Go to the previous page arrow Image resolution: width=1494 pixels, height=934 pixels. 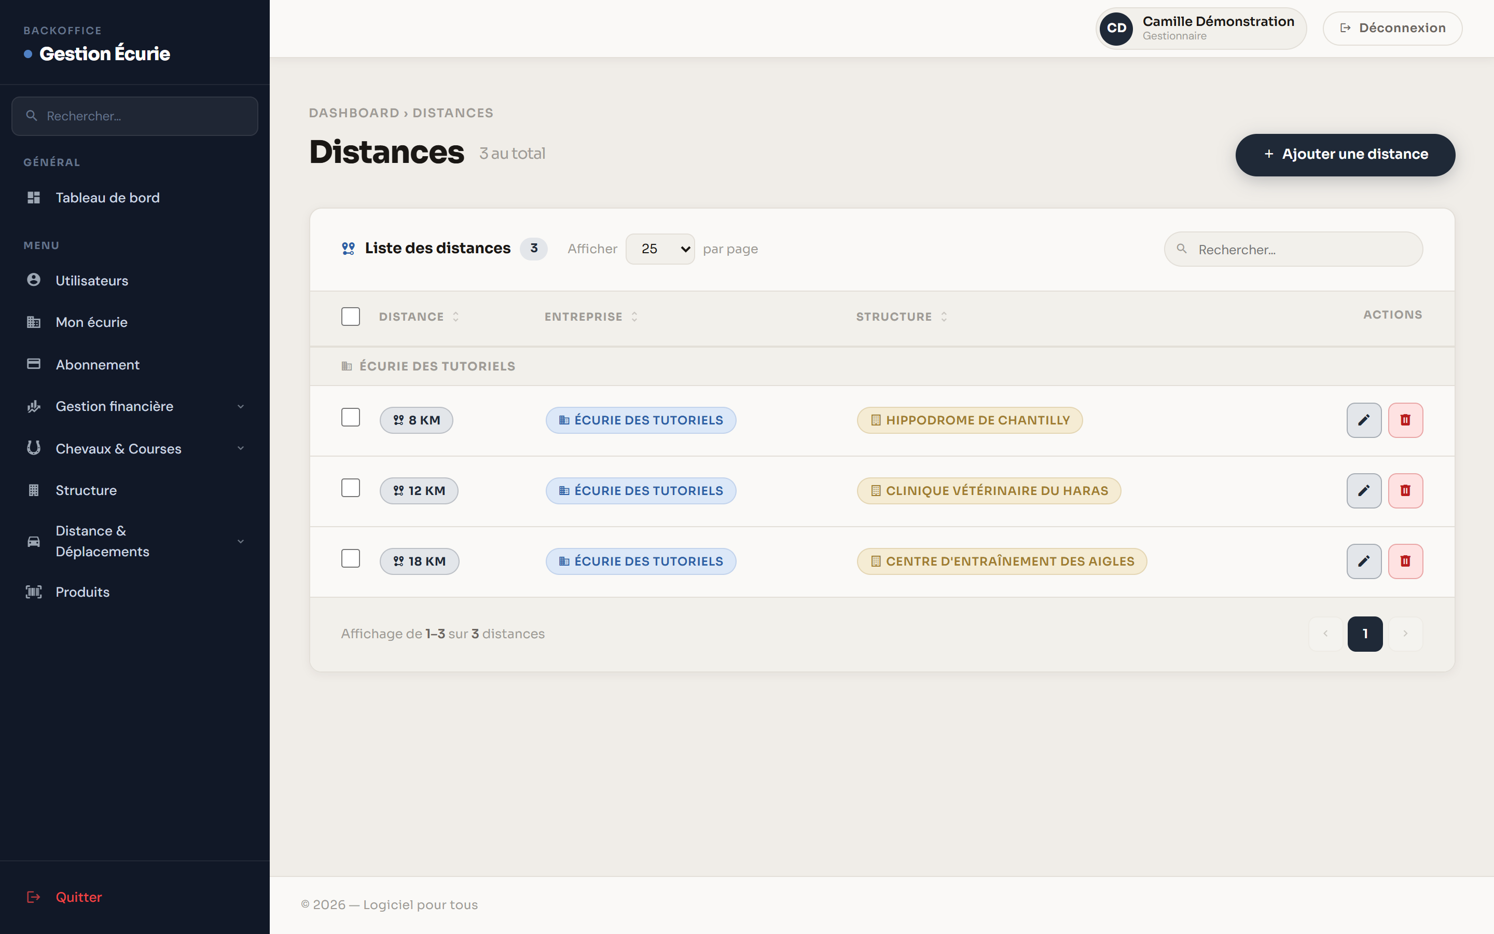[x=1325, y=633]
